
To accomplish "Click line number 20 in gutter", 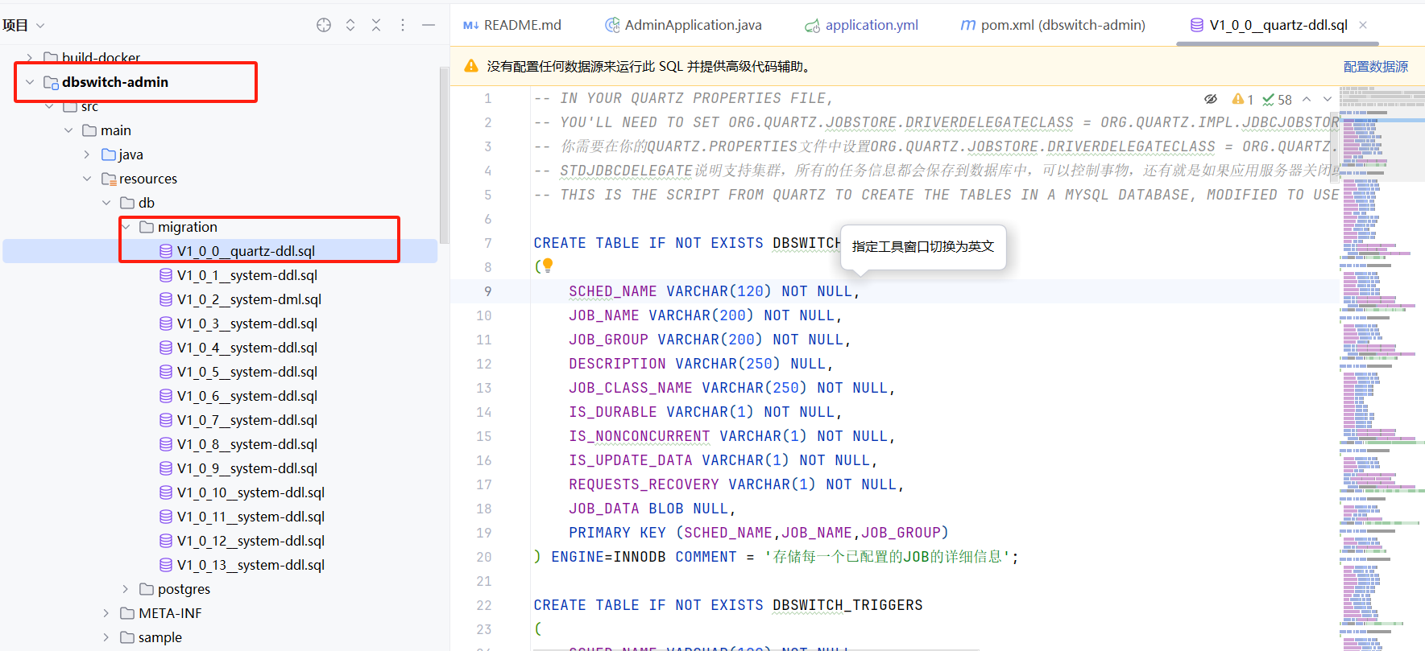I will tap(483, 557).
